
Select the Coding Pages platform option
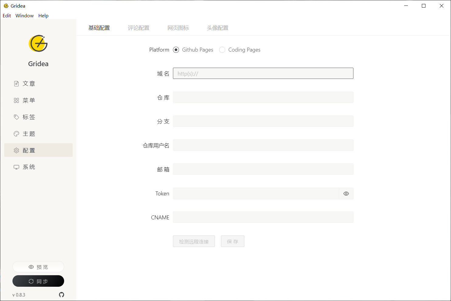click(x=222, y=49)
